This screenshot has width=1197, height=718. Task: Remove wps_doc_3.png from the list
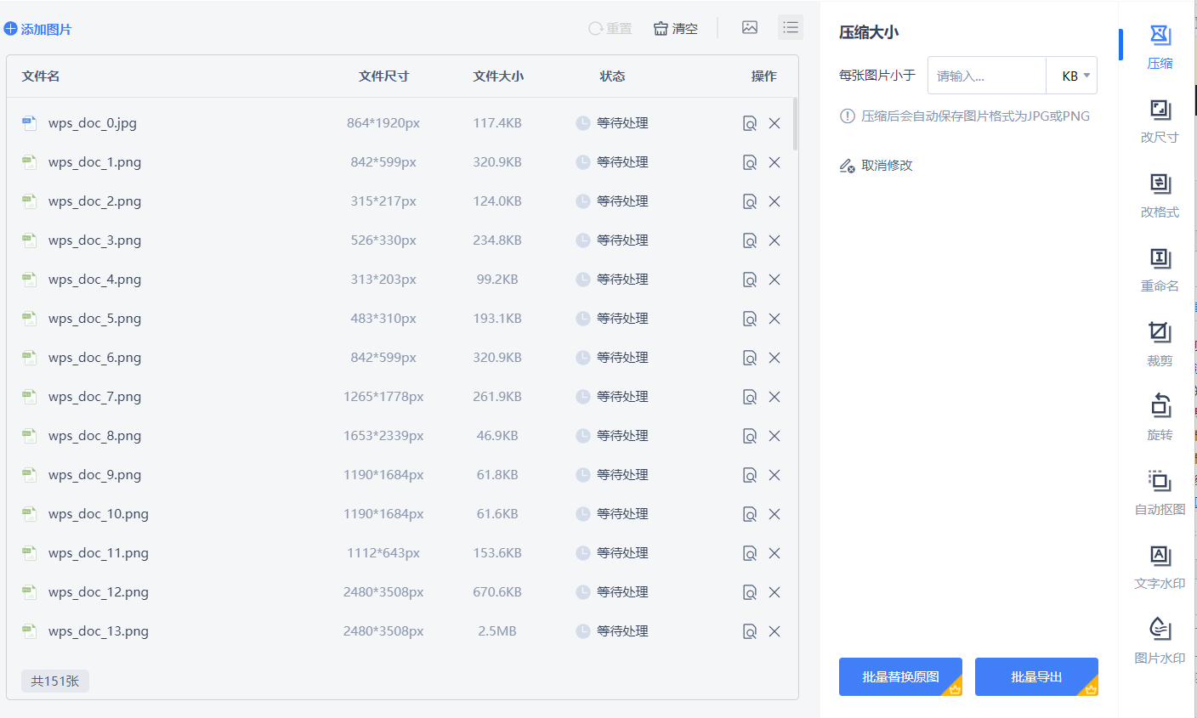(774, 240)
